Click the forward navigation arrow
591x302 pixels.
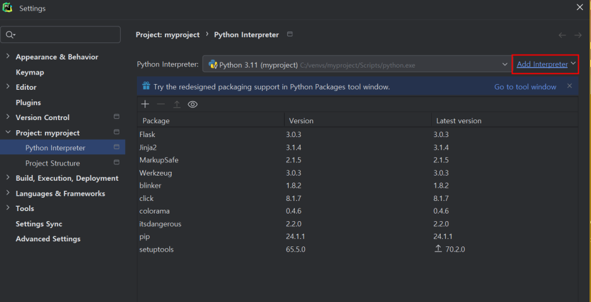point(578,35)
